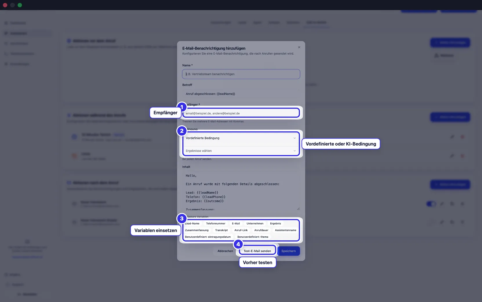The image size is (482, 302).
Task: Expand the Ergebnisse wählen dropdown
Action: 241,151
